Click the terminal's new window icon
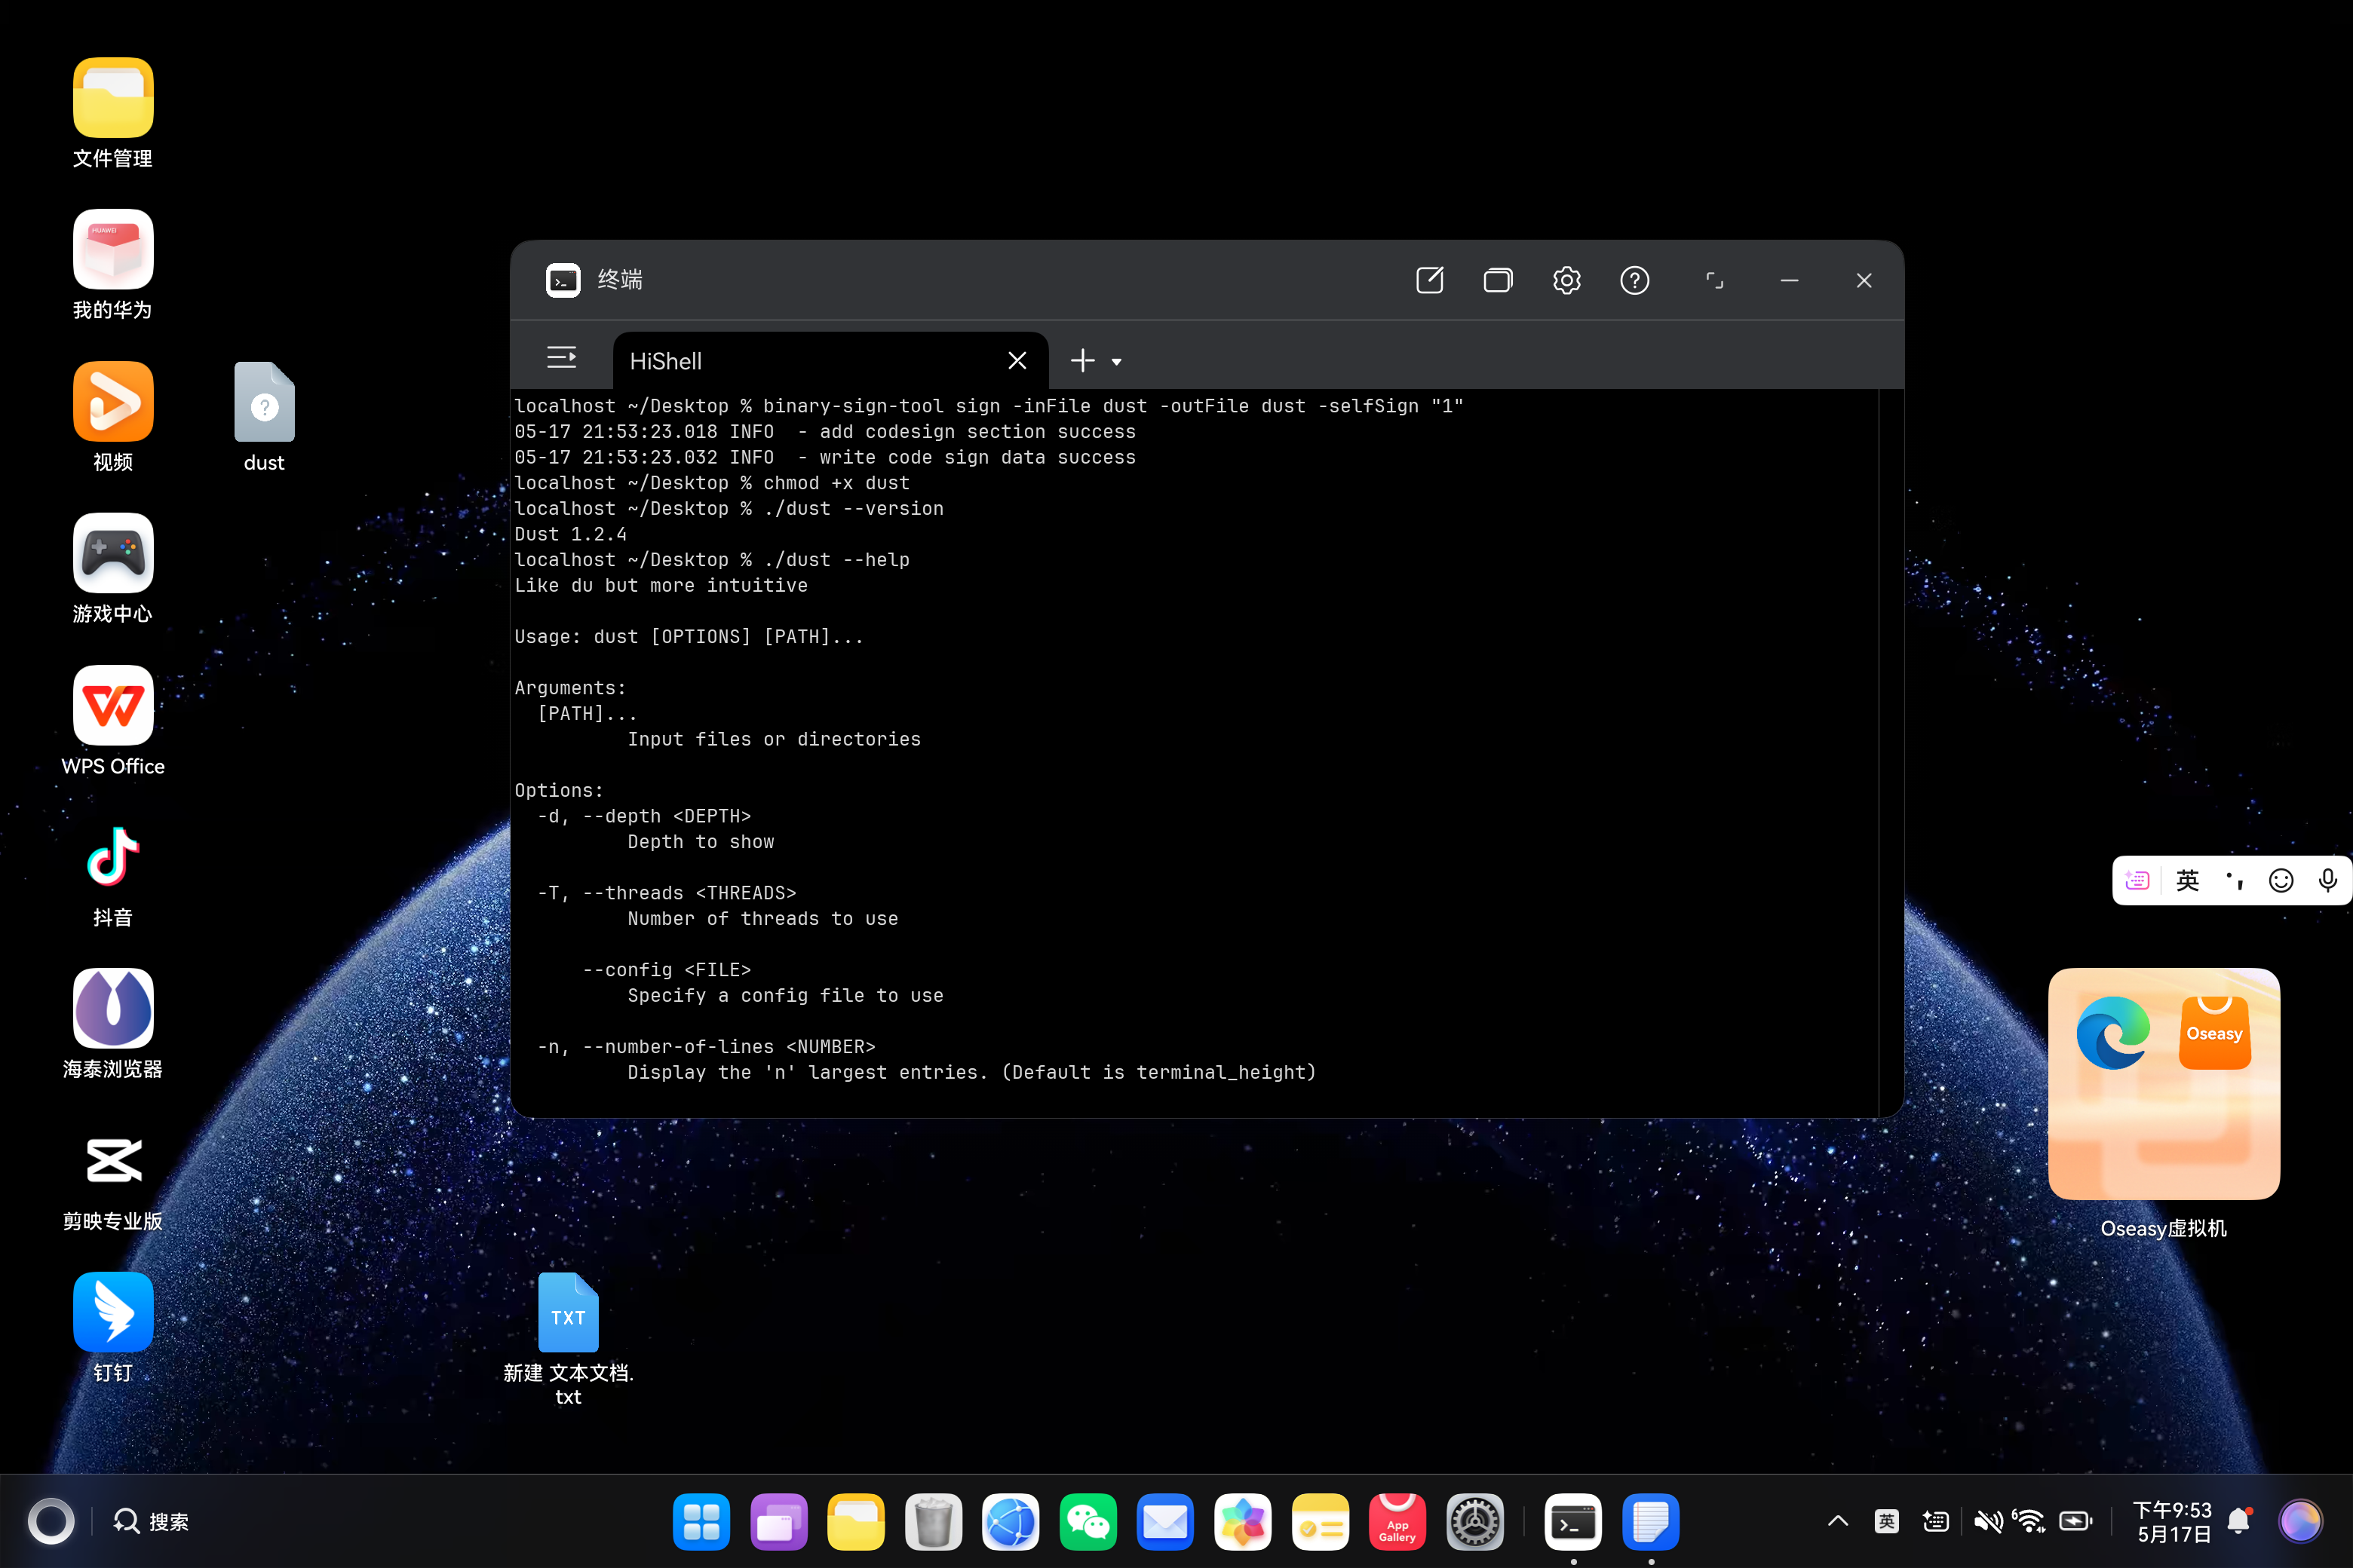2353x1568 pixels. [1430, 281]
